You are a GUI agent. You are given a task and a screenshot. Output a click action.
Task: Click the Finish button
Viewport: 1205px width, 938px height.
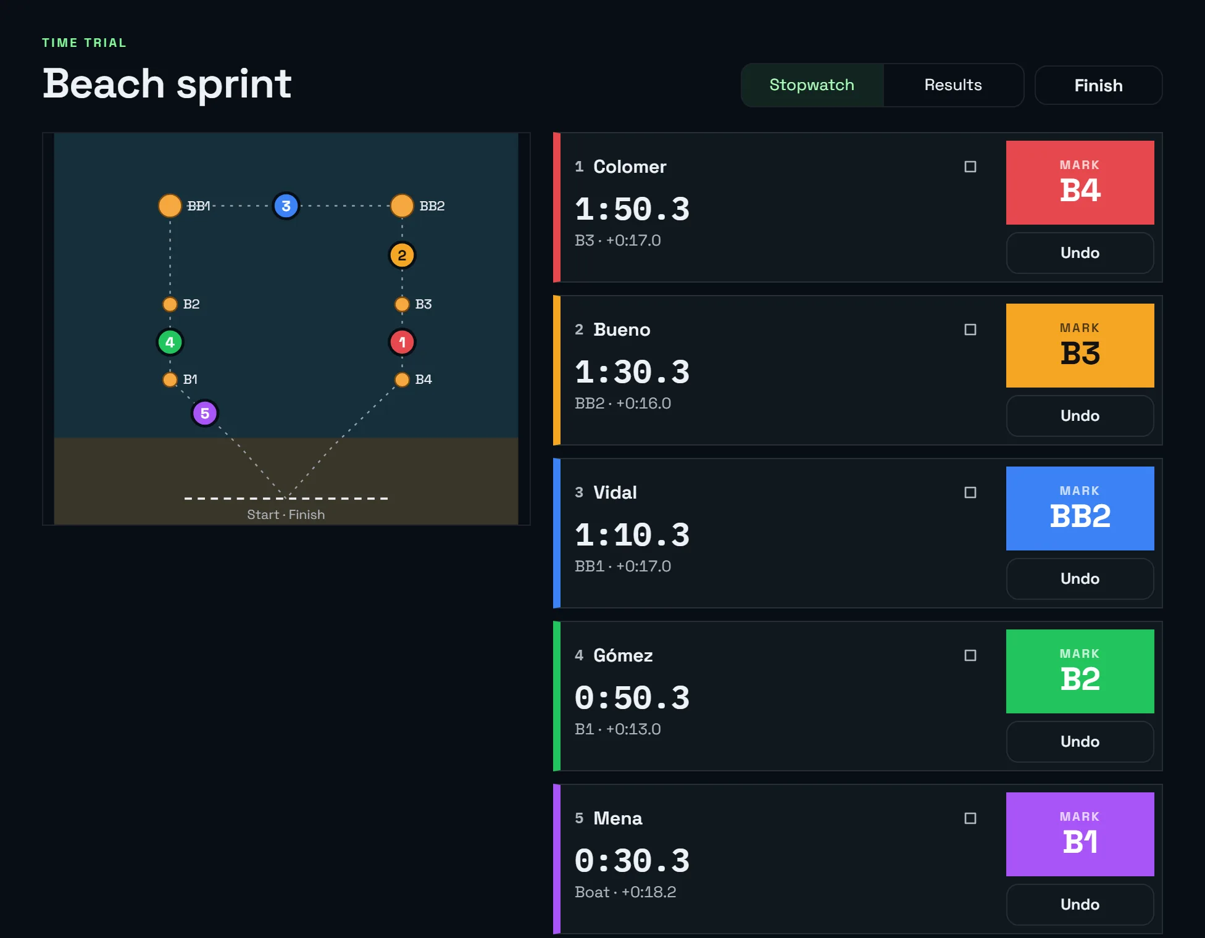pyautogui.click(x=1098, y=85)
